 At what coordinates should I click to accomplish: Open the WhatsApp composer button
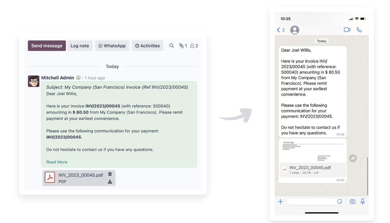click(x=112, y=46)
